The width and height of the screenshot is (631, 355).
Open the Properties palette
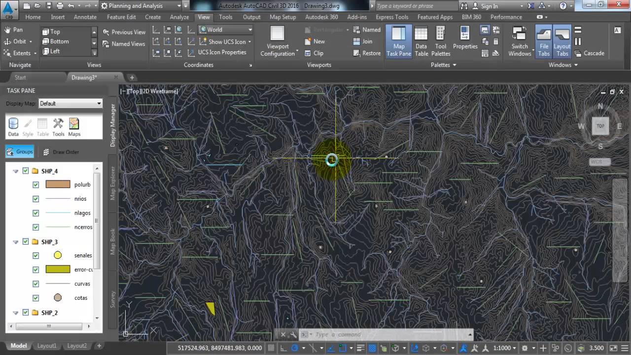(465, 38)
